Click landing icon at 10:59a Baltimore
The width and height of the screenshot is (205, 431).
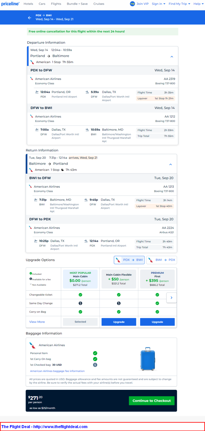click(x=87, y=130)
